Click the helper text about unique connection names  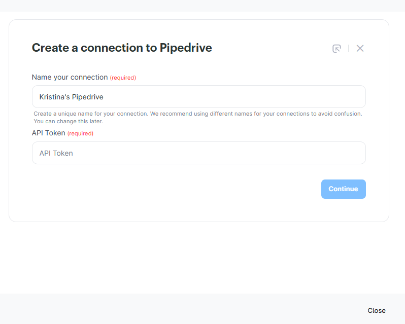(x=197, y=114)
